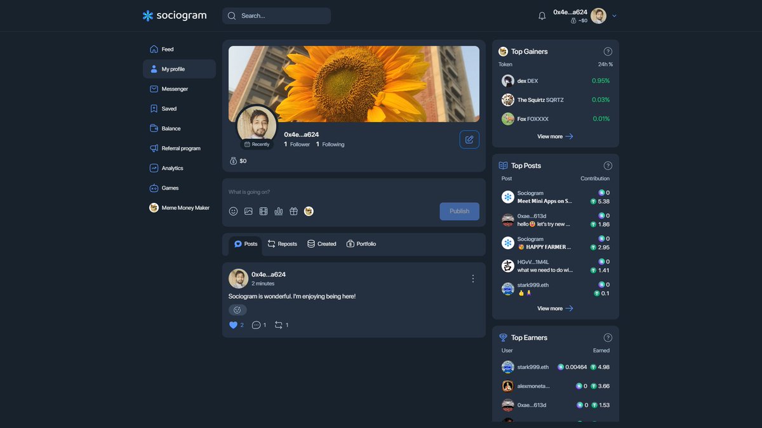Screen dimensions: 762x428
Task: Open alexmoneta... earner profile
Action: [x=556, y=386]
